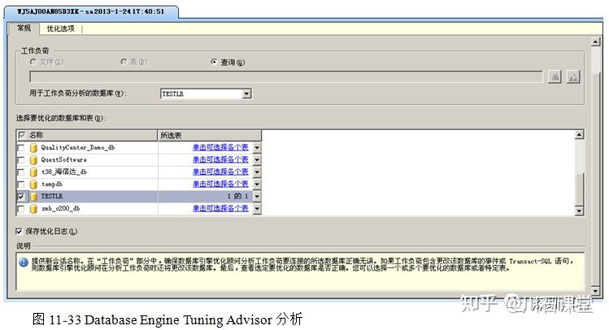The image size is (609, 330).
Task: Switch to the 常规 tab
Action: coord(24,28)
